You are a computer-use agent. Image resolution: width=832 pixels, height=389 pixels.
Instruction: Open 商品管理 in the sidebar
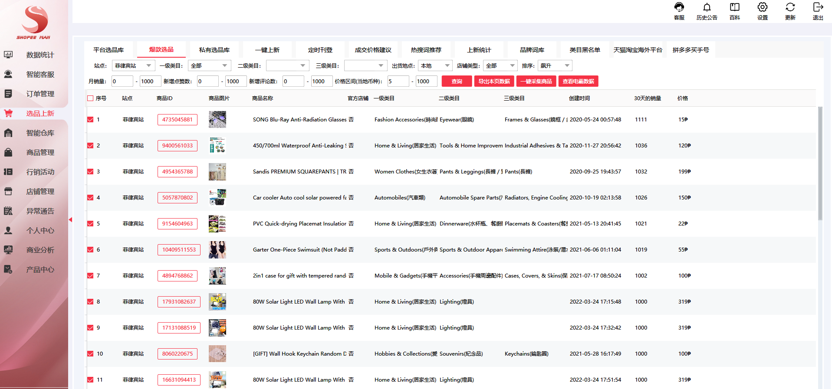coord(34,153)
